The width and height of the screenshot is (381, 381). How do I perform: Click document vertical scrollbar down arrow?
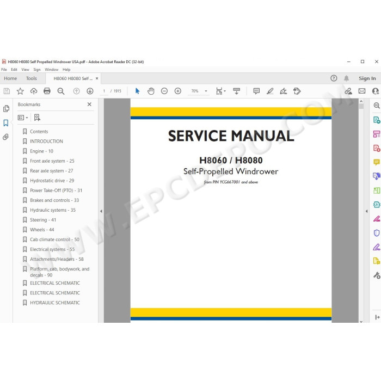pos(361,321)
